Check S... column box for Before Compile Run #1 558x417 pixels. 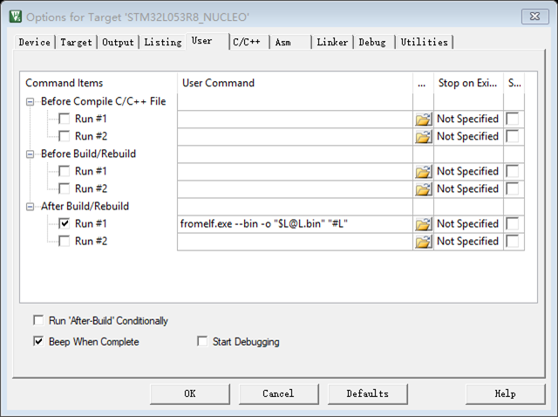point(513,119)
